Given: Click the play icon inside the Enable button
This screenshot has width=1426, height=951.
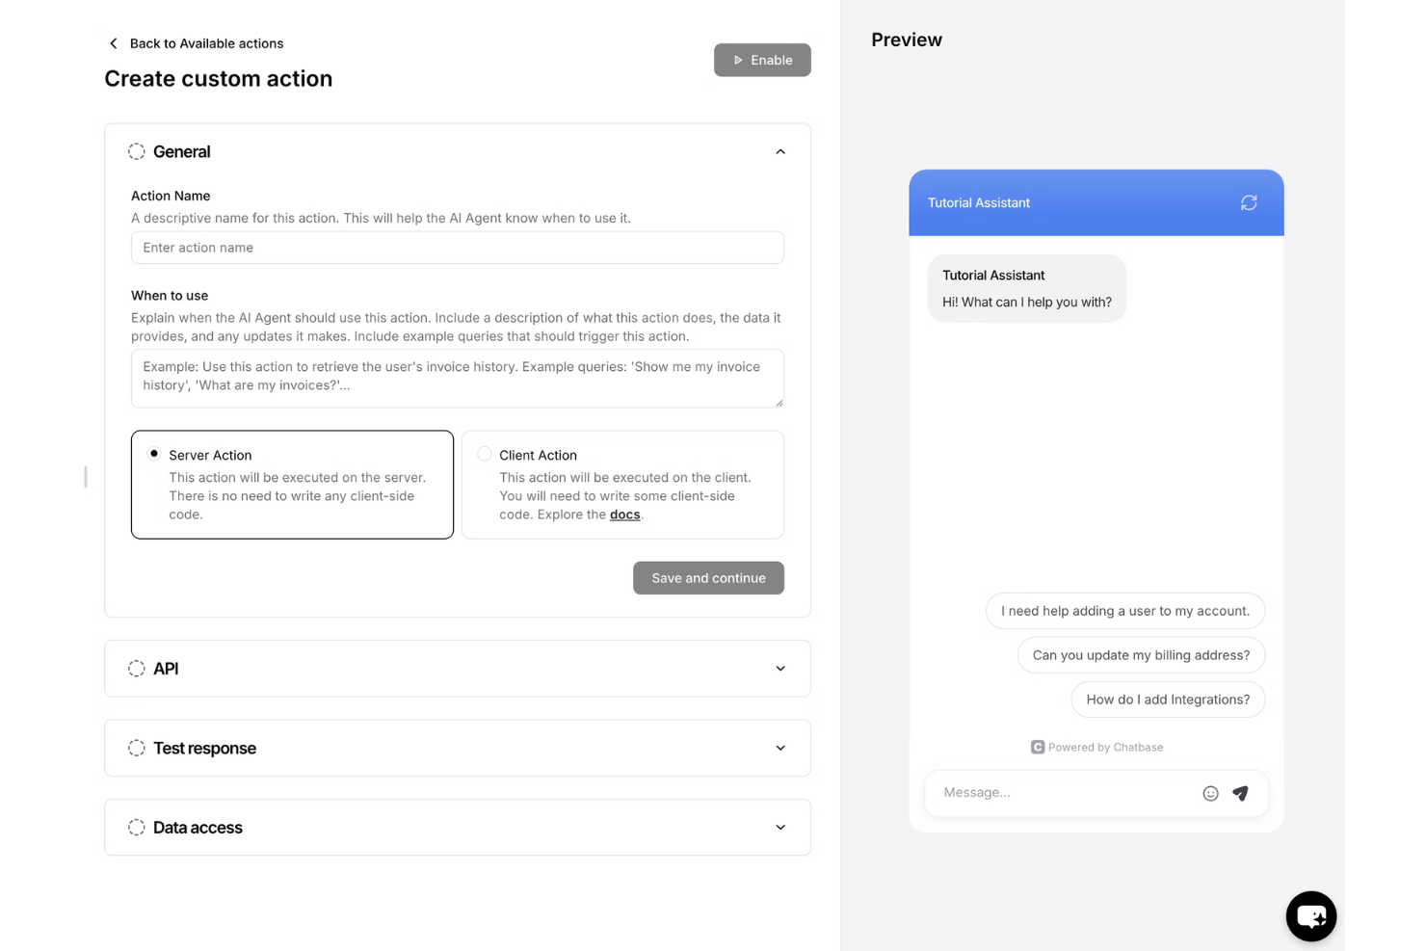Looking at the screenshot, I should 736,60.
